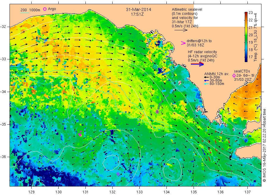Click the blue 30-80m ANMN arrow symbol
Viewport: 268px width, 196px height.
coord(206,80)
